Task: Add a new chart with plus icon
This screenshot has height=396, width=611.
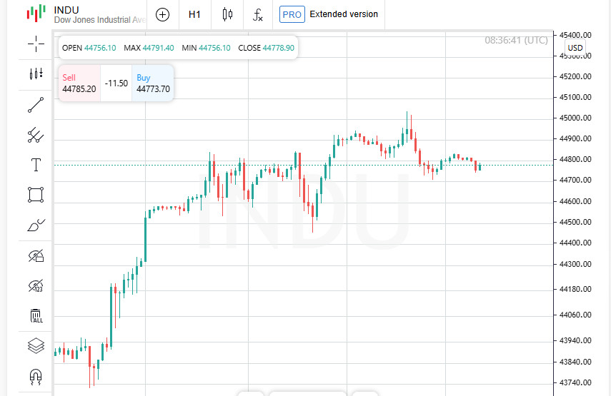Action: [162, 15]
